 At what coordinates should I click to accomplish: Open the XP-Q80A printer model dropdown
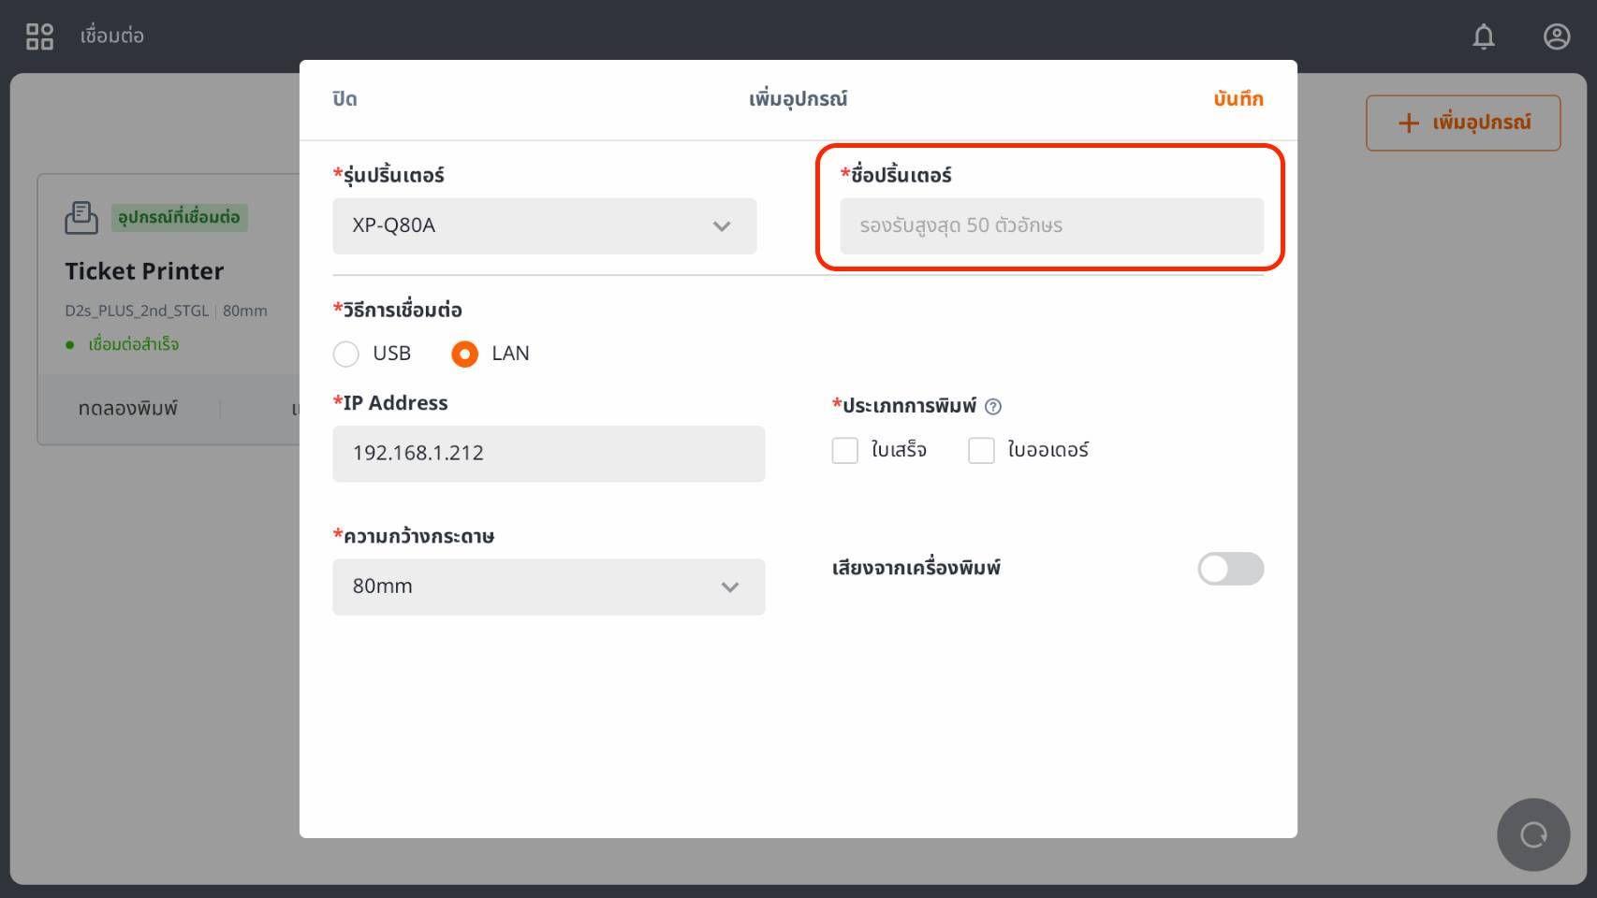pos(544,225)
